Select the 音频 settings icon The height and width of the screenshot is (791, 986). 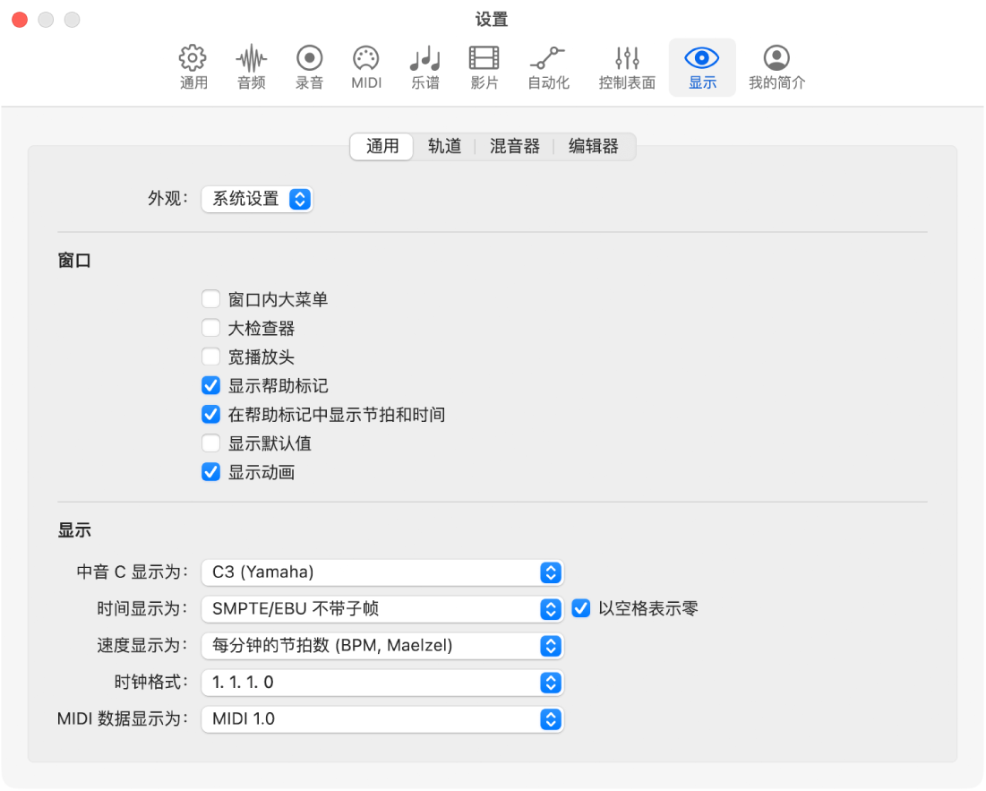coord(251,66)
